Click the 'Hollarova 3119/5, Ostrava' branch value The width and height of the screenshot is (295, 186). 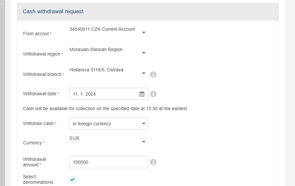pyautogui.click(x=96, y=70)
